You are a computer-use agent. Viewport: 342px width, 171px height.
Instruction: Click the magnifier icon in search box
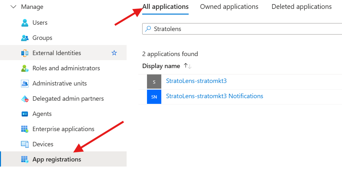[148, 29]
